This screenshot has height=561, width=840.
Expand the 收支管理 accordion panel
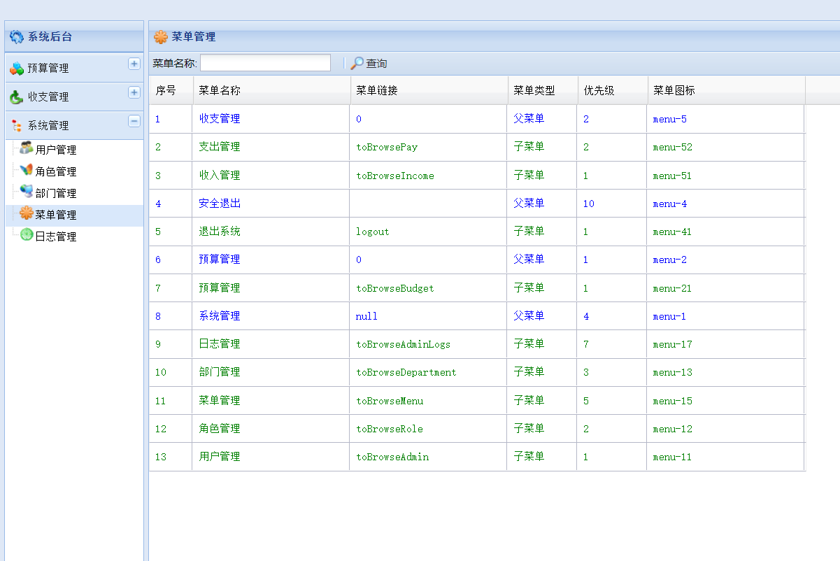[134, 92]
